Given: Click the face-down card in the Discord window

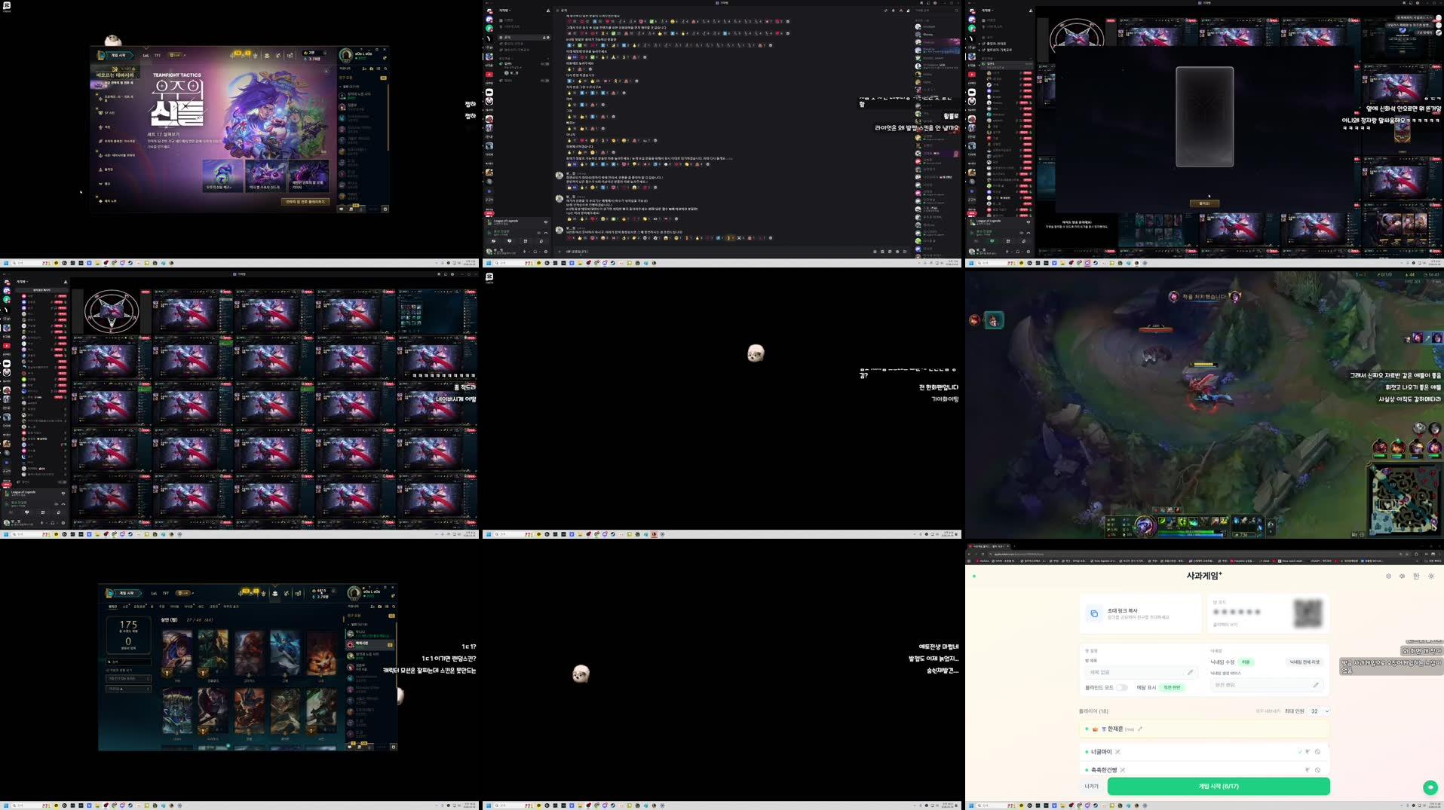Looking at the screenshot, I should pos(1204,117).
